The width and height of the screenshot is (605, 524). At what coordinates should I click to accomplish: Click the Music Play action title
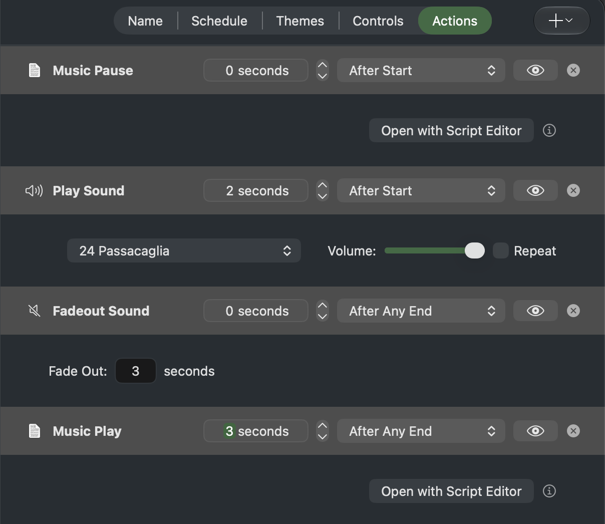[87, 431]
